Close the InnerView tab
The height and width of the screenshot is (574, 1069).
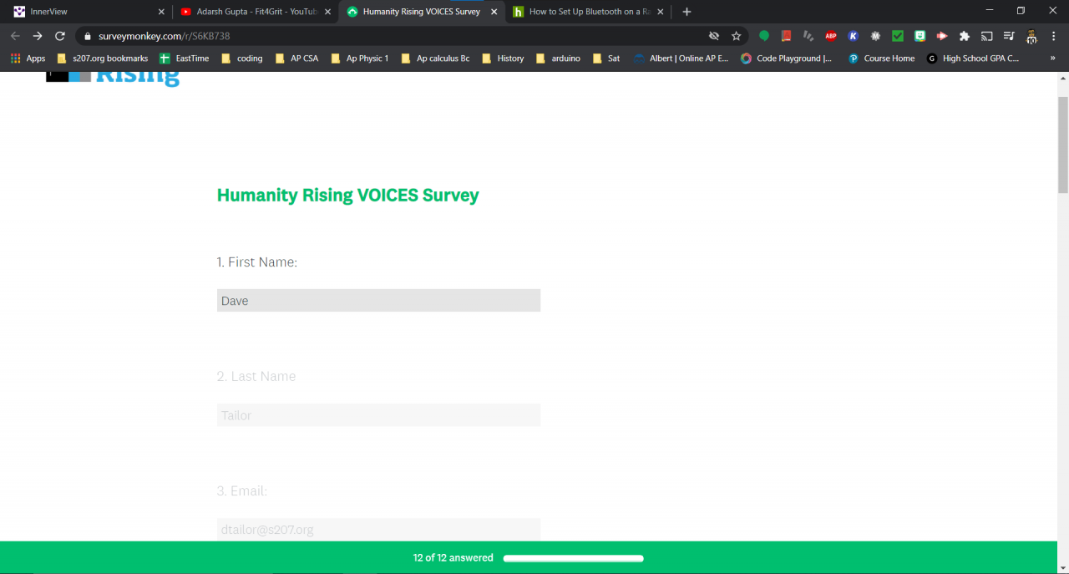(161, 12)
